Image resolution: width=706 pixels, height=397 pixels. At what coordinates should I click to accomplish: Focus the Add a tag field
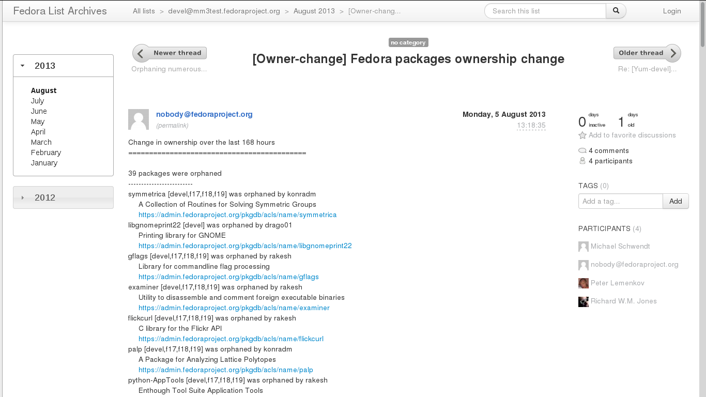point(620,201)
